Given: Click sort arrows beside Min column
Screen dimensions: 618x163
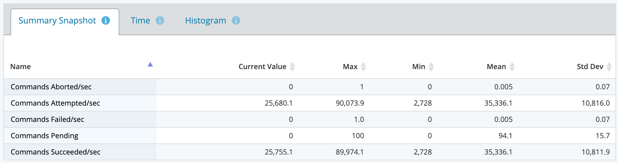Looking at the screenshot, I should coord(431,67).
